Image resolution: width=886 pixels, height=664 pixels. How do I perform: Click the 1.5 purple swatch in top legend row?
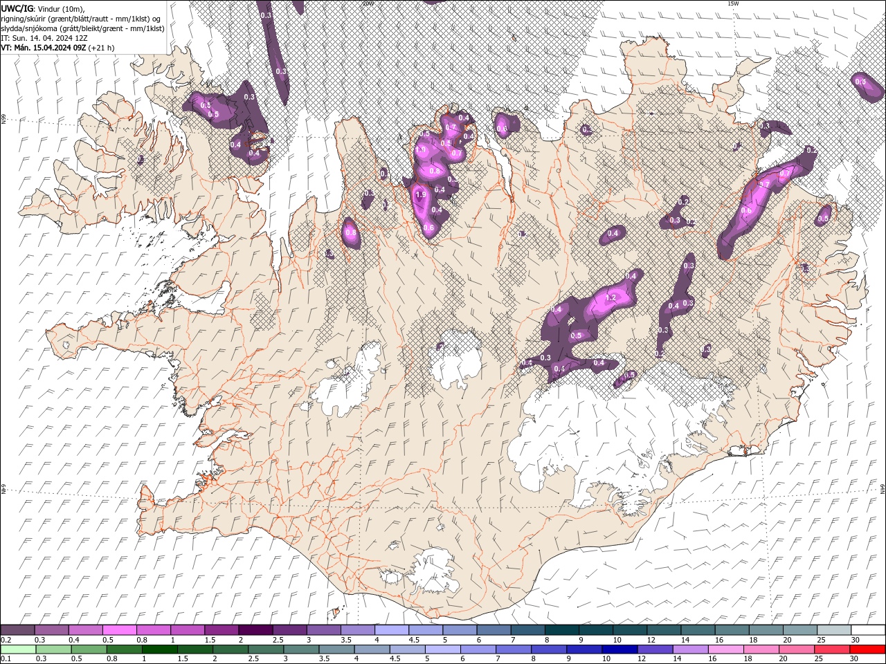[x=221, y=630]
